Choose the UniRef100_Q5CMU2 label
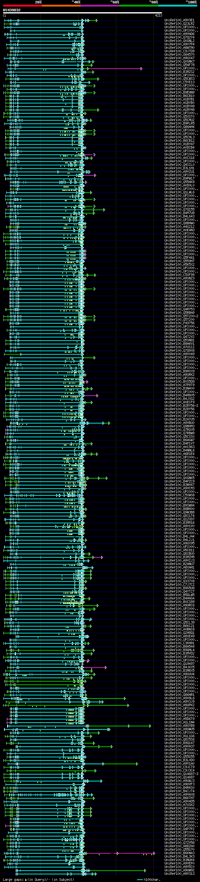The image size is (200, 882). (x=179, y=120)
